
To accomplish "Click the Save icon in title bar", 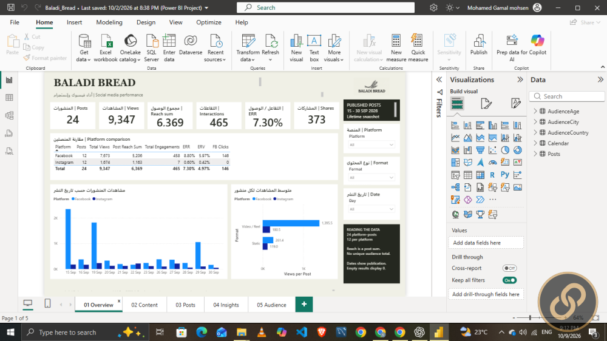I will click(11, 7).
